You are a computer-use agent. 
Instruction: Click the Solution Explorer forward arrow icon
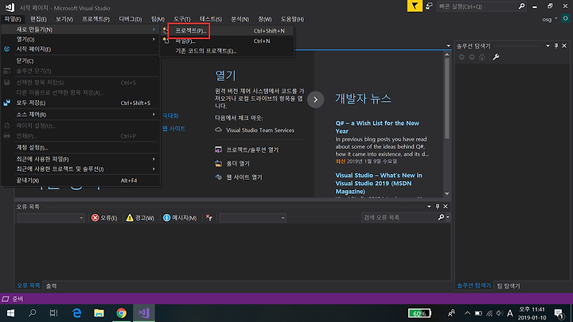(x=472, y=57)
